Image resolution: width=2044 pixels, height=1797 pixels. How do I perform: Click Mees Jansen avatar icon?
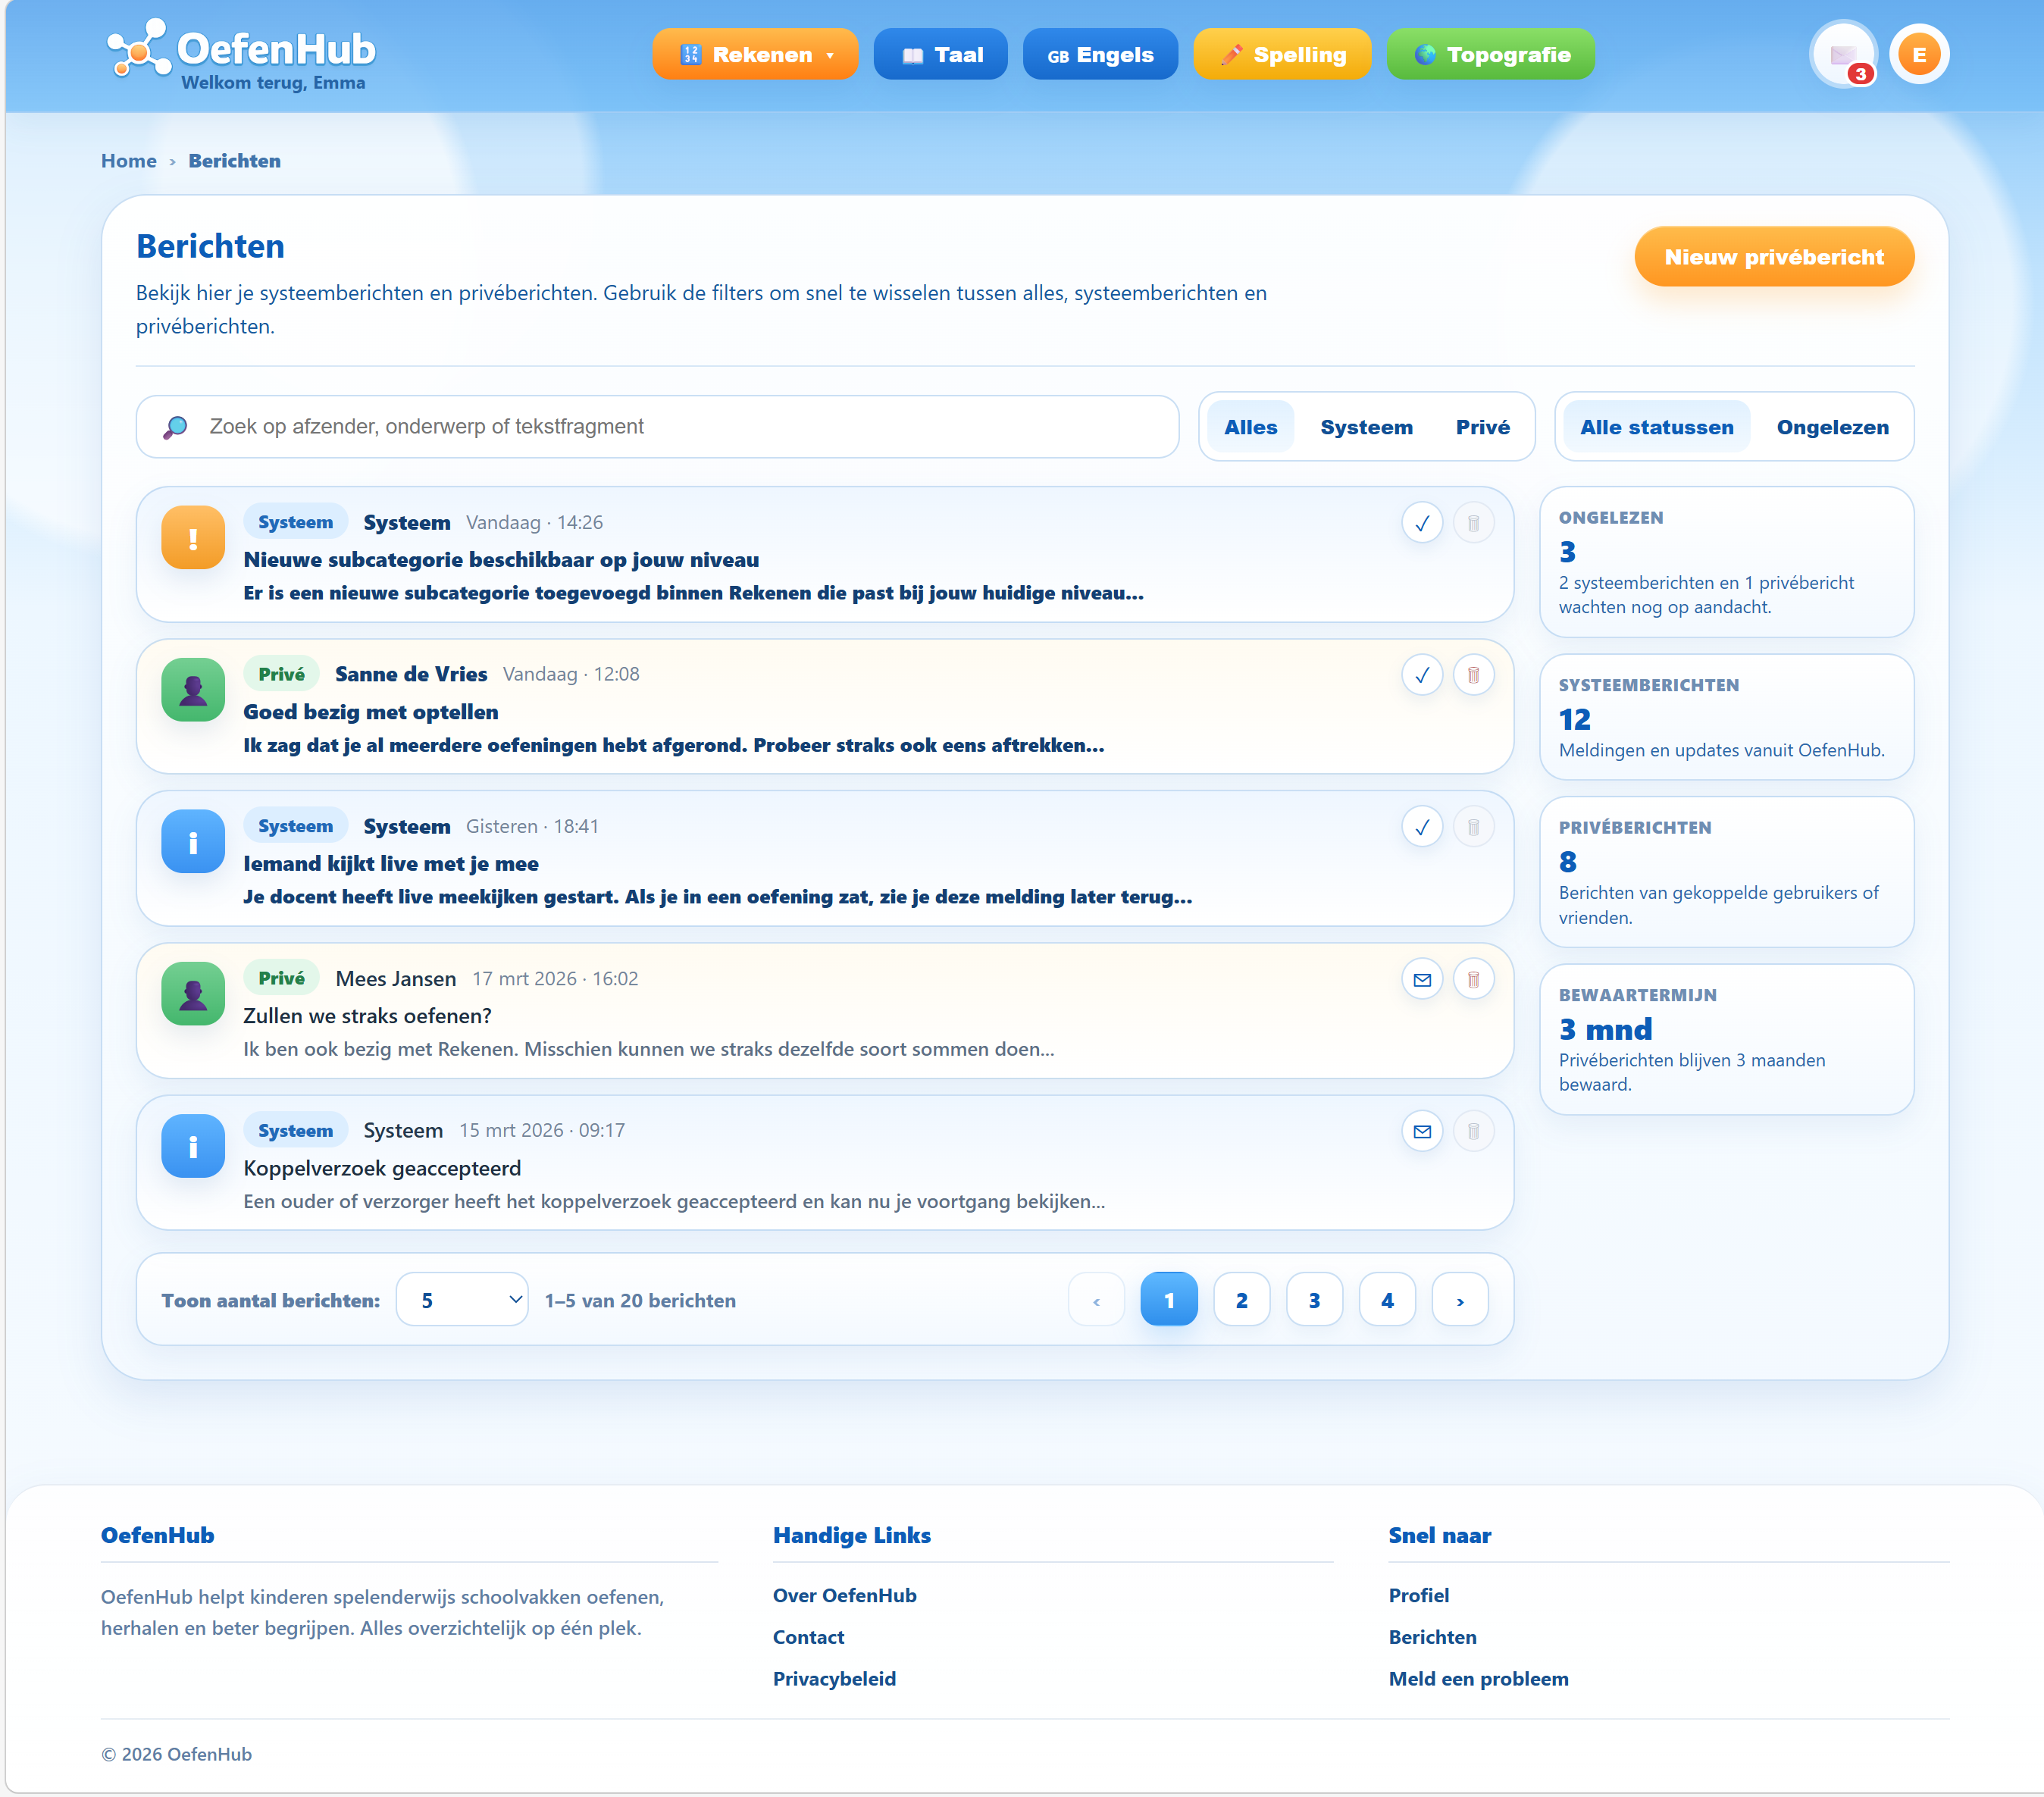point(193,993)
